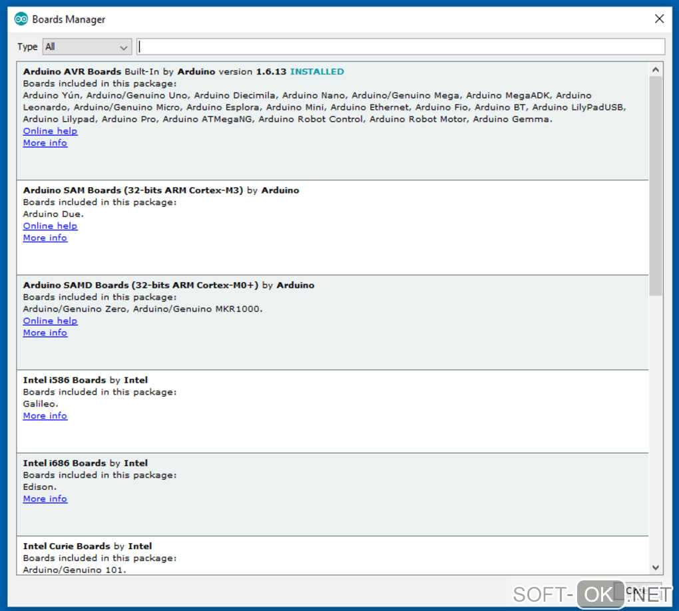
Task: Close the Boards Manager window
Action: click(659, 19)
